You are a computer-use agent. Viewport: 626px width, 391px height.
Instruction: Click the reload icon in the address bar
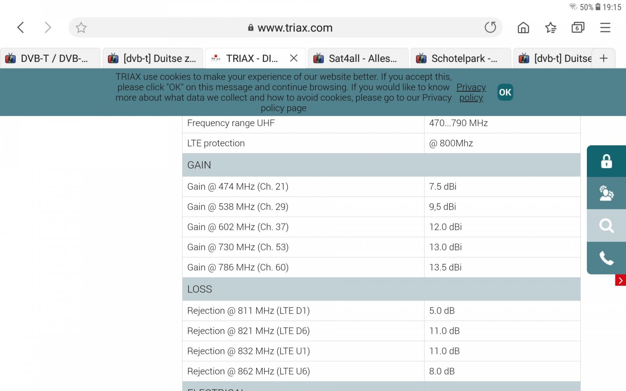(491, 27)
